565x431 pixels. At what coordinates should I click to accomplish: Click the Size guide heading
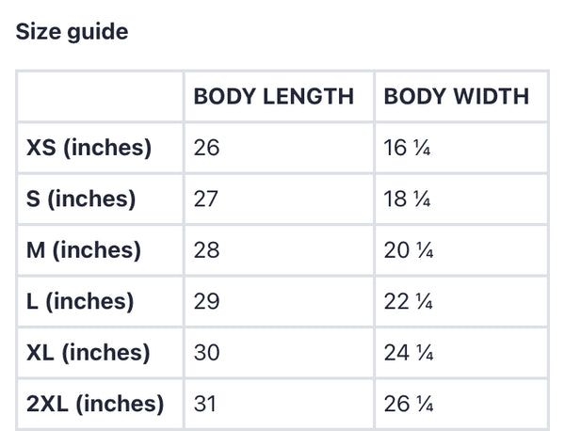point(73,32)
